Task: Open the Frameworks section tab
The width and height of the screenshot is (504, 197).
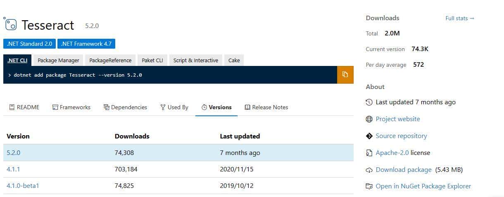Action: click(x=71, y=107)
